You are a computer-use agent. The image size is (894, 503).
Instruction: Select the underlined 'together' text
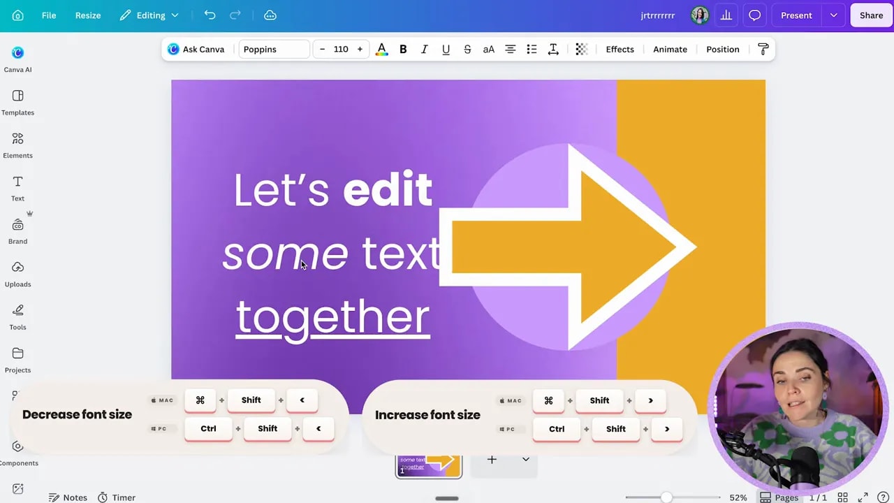(x=332, y=318)
